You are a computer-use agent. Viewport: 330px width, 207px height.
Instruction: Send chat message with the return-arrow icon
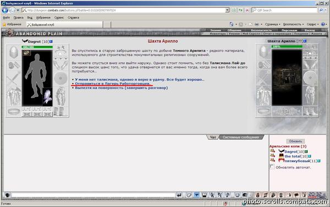click(x=179, y=195)
